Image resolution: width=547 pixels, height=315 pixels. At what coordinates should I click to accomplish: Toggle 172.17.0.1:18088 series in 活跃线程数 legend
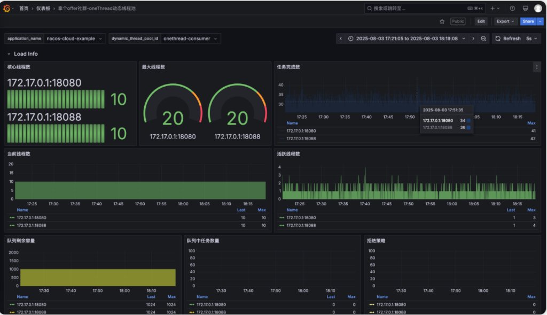point(301,226)
